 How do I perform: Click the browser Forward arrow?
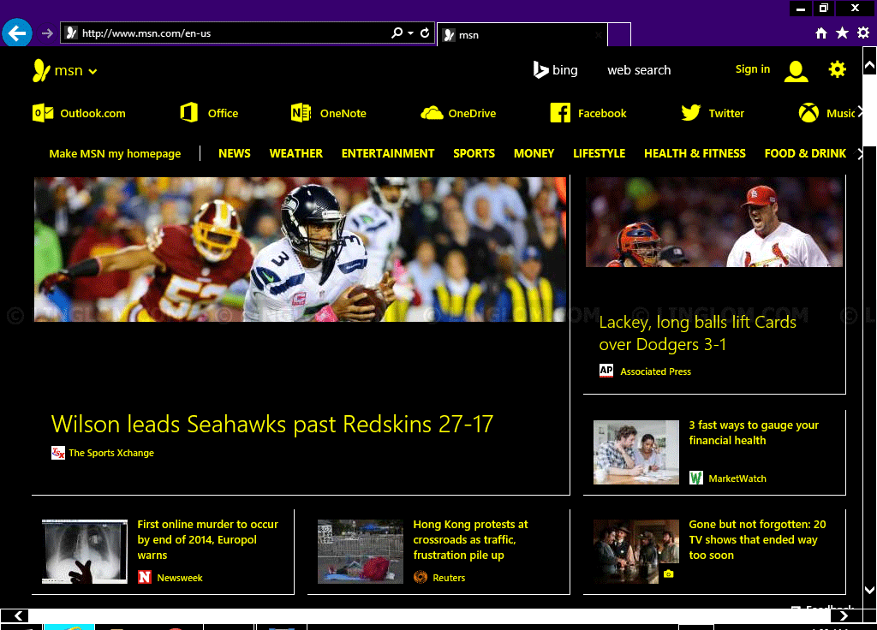tap(48, 33)
